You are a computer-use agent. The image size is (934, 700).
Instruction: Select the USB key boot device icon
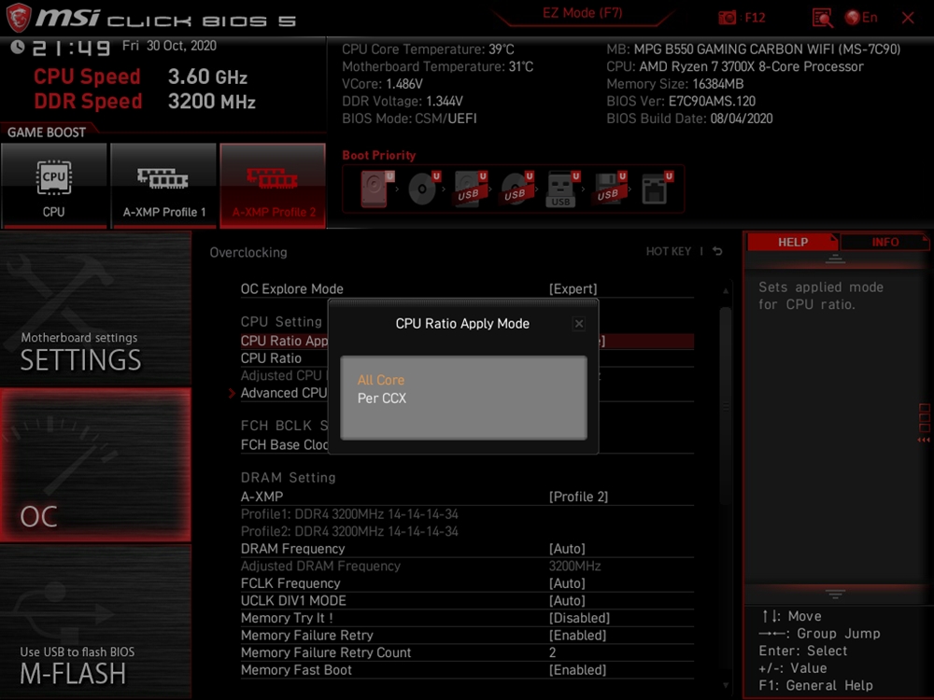[561, 189]
